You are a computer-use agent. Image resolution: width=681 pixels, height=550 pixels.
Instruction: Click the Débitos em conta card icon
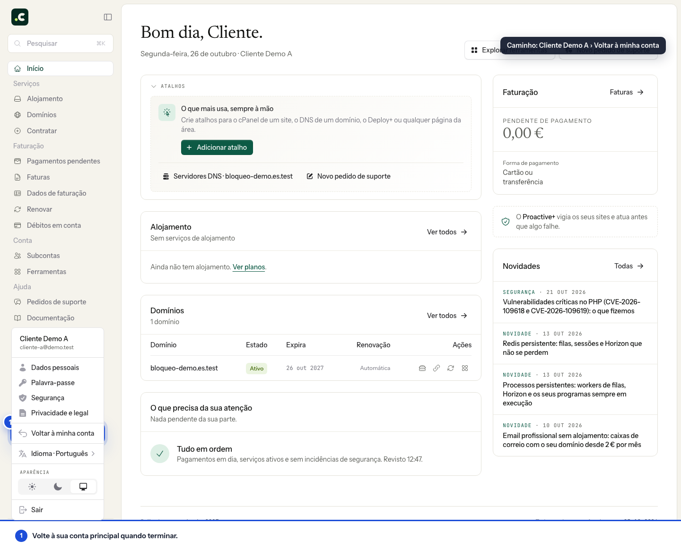pos(17,225)
